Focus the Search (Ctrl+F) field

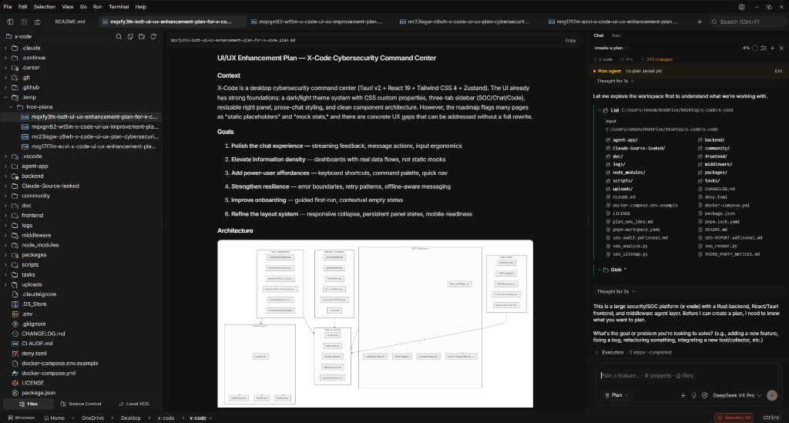746,22
